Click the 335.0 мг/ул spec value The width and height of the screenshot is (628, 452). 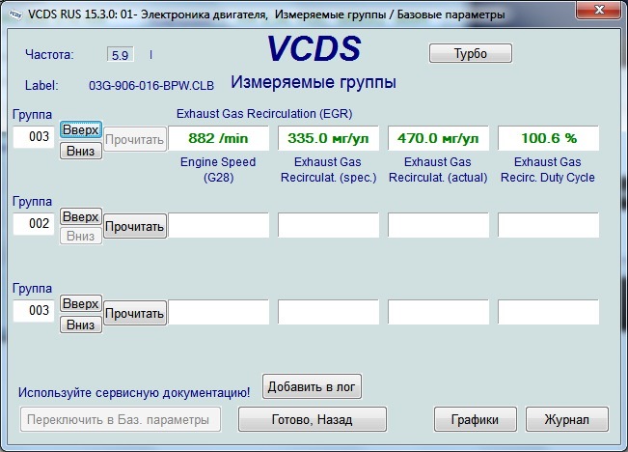coord(328,138)
